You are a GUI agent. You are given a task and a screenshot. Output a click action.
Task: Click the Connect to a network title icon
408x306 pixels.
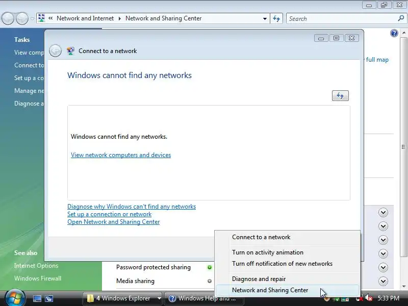click(x=70, y=50)
